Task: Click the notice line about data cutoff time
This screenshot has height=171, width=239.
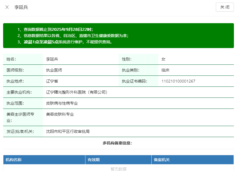Action: 55,29
